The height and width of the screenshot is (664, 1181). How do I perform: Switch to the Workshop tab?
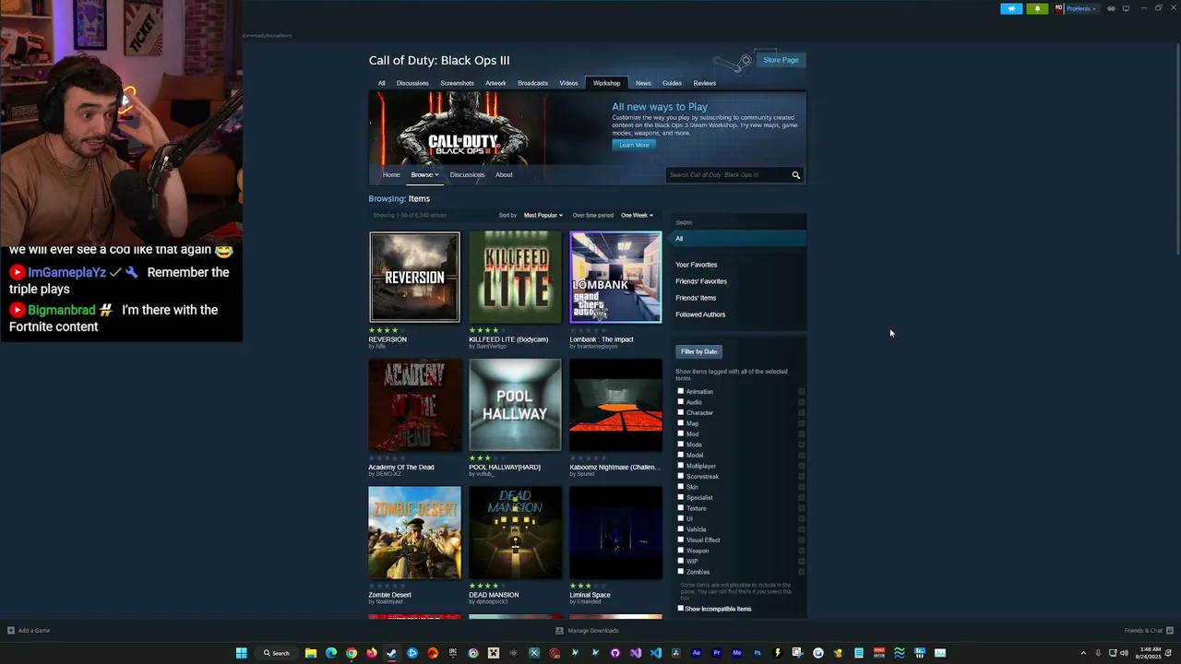click(606, 83)
